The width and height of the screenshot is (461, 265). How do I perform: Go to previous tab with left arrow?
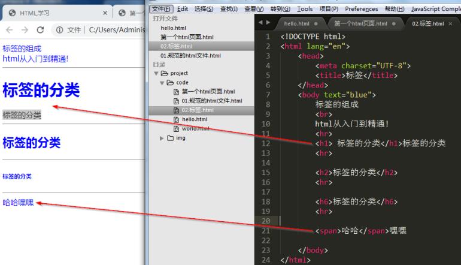pyautogui.click(x=260, y=22)
